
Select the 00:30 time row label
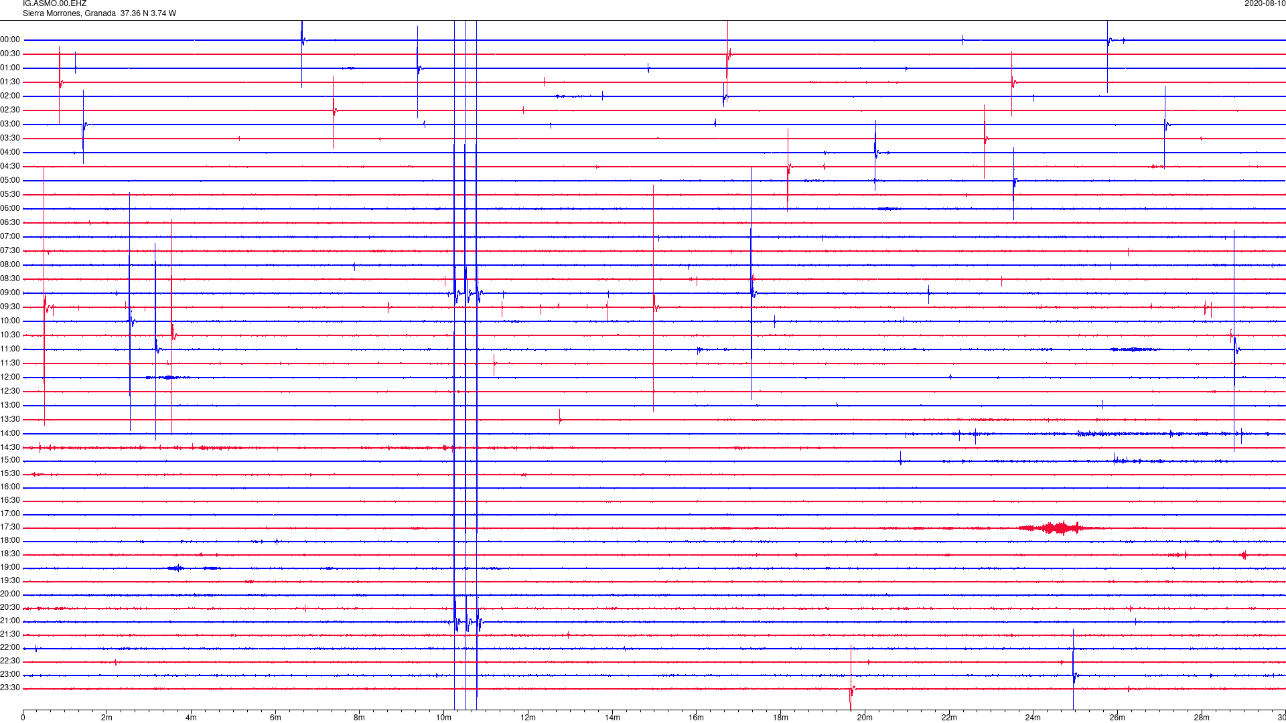(x=10, y=54)
